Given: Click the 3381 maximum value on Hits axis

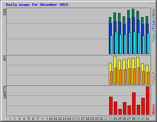Looking at the screenshot, I should point(5,12).
